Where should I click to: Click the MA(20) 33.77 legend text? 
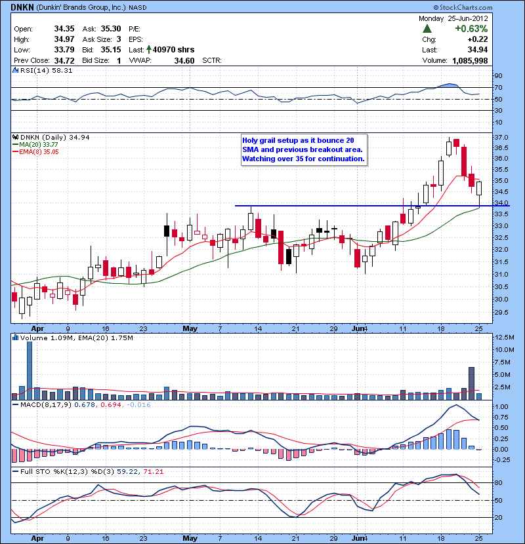click(39, 145)
